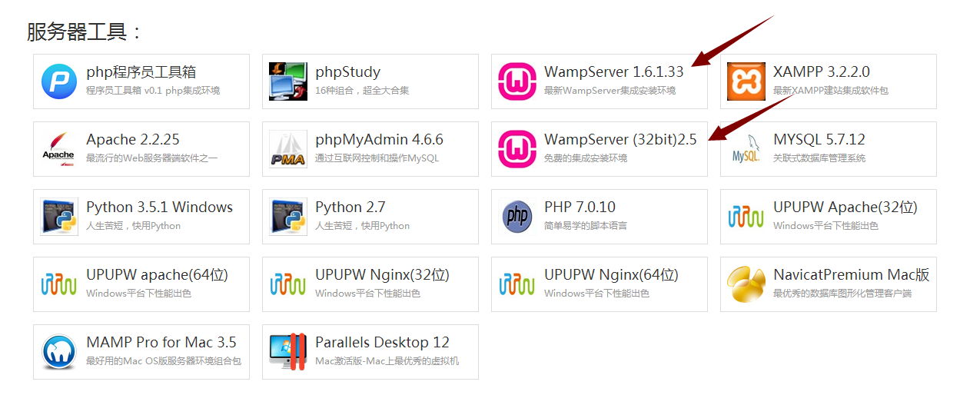Viewport: 960px width, 395px height.
Task: Open the Python 2.7 title link
Action: (350, 207)
